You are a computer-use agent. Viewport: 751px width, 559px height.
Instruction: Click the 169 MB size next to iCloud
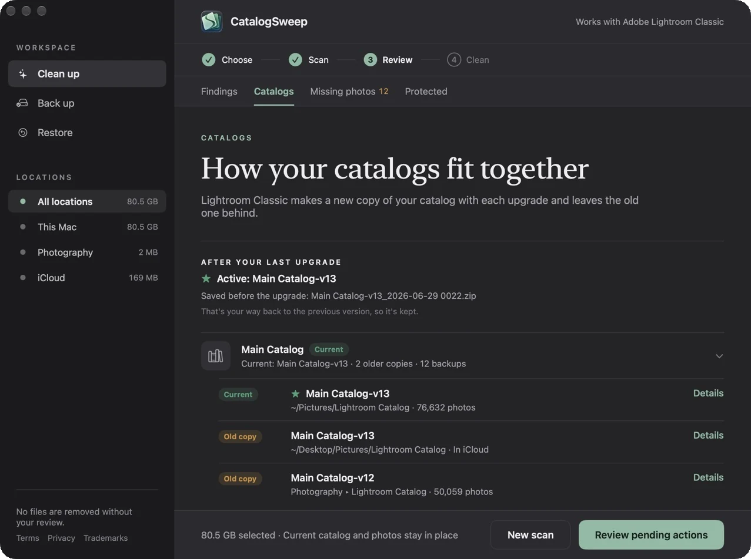(143, 278)
